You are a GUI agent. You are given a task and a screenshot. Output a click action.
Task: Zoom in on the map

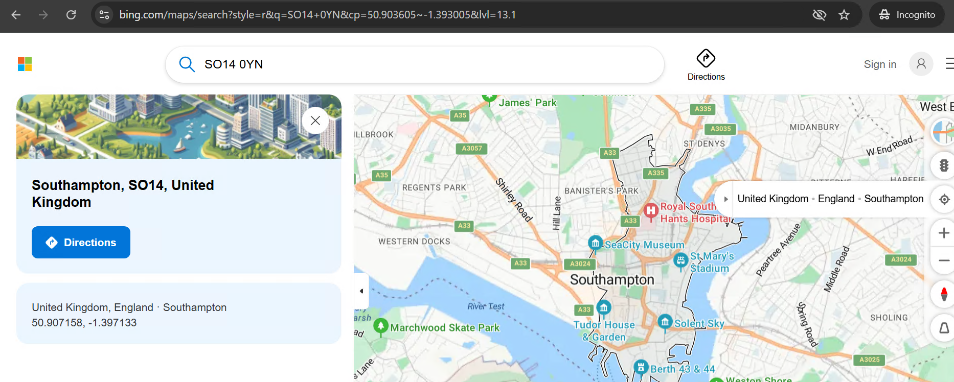(x=944, y=233)
